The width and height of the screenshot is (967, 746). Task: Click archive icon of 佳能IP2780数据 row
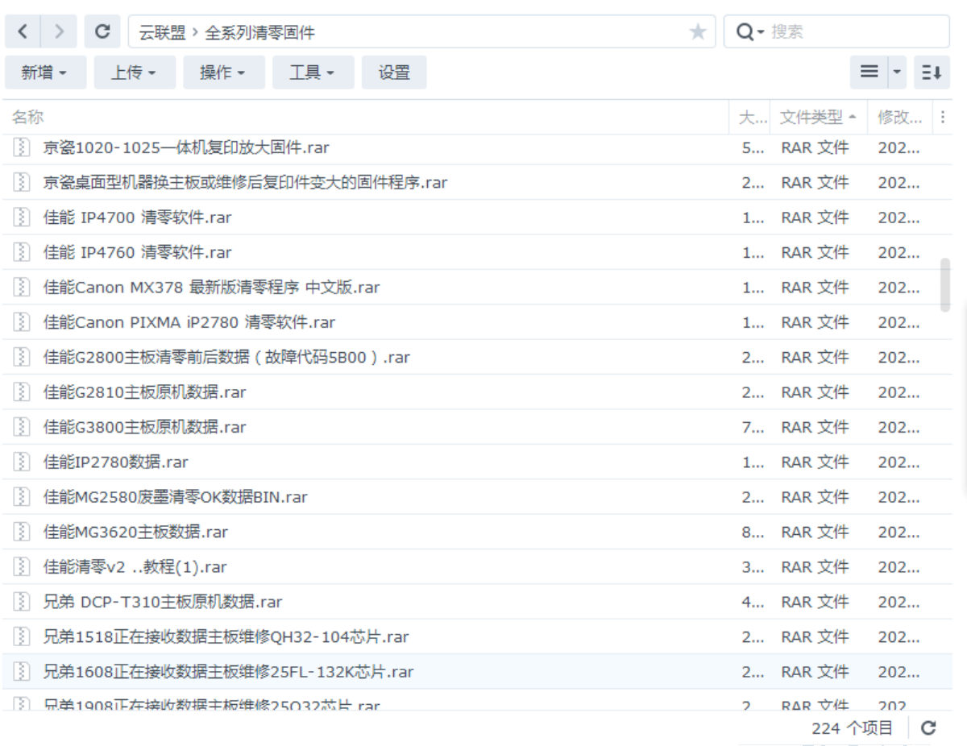22,462
